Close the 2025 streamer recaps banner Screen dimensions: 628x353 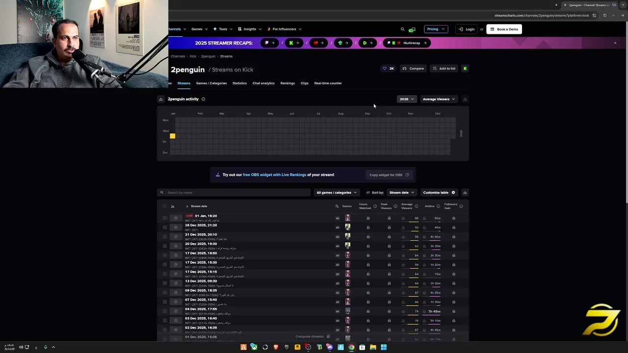pos(615,43)
